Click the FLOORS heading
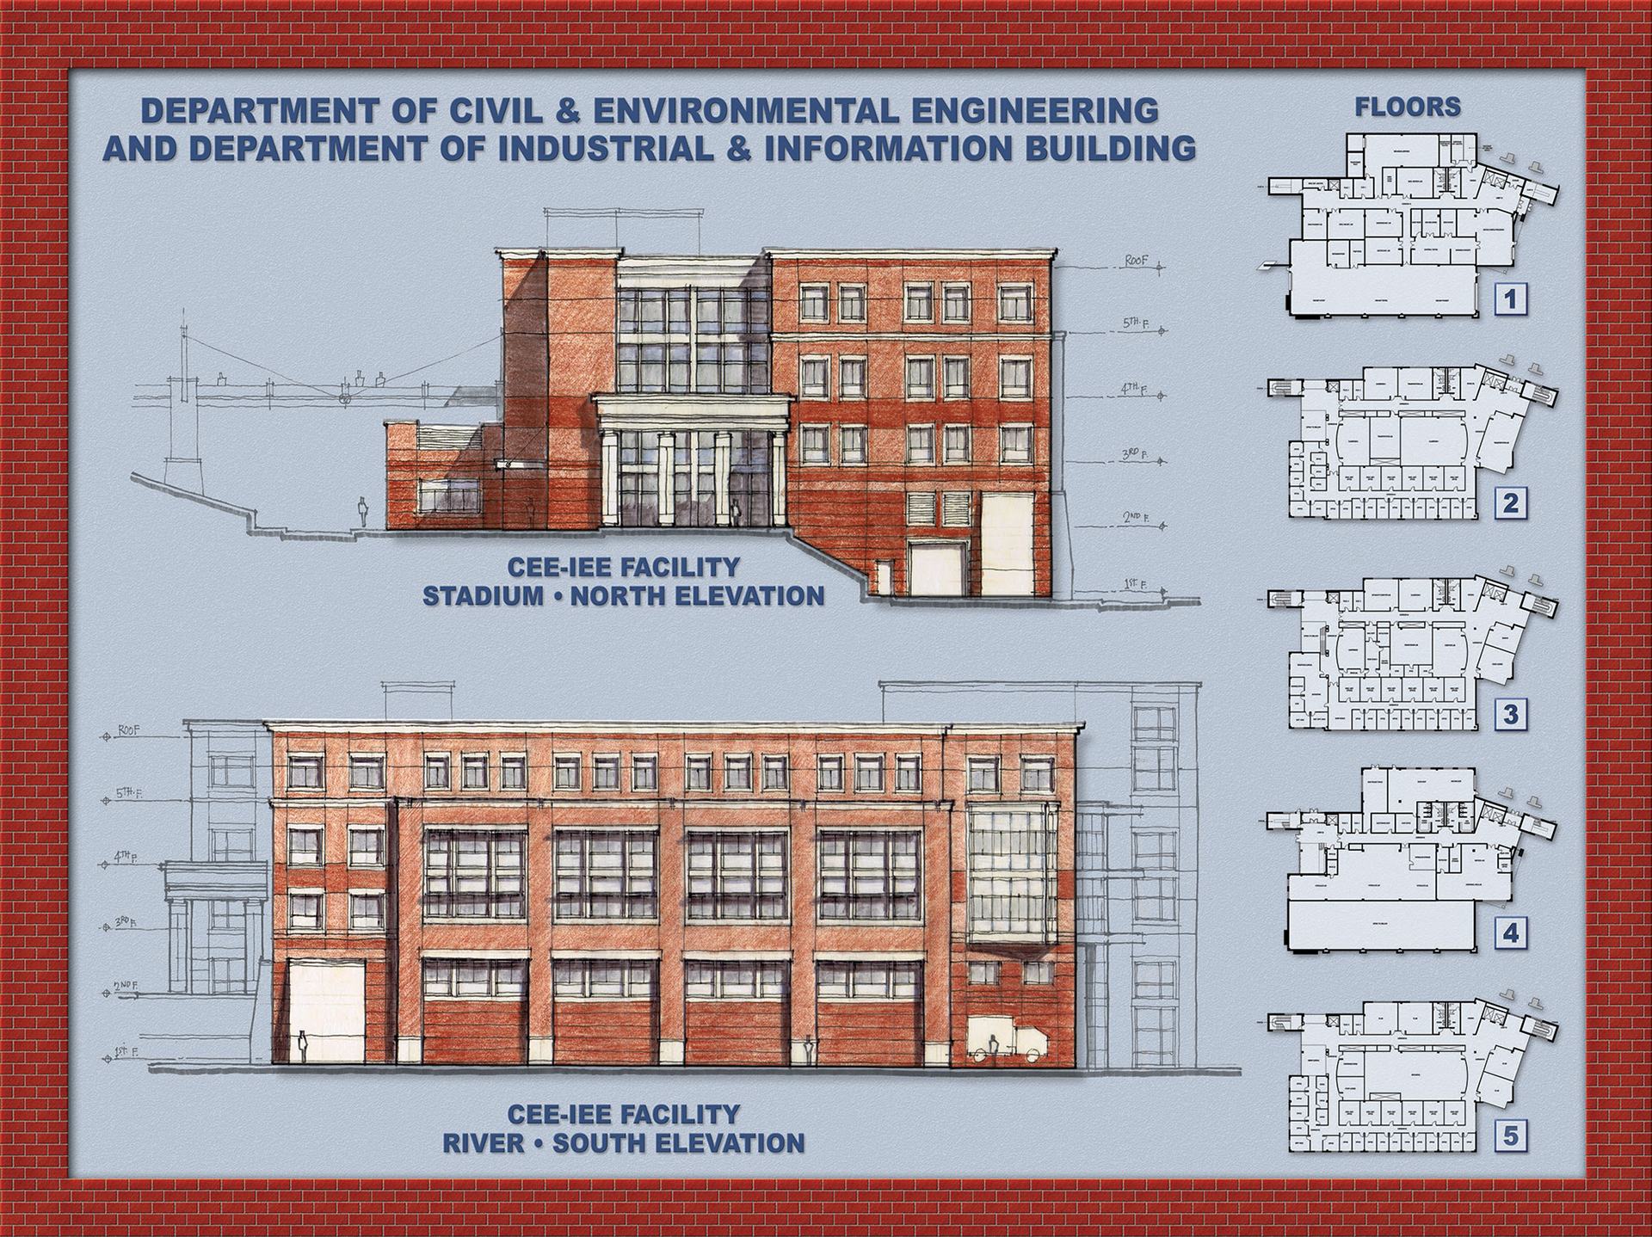 coord(1408,108)
